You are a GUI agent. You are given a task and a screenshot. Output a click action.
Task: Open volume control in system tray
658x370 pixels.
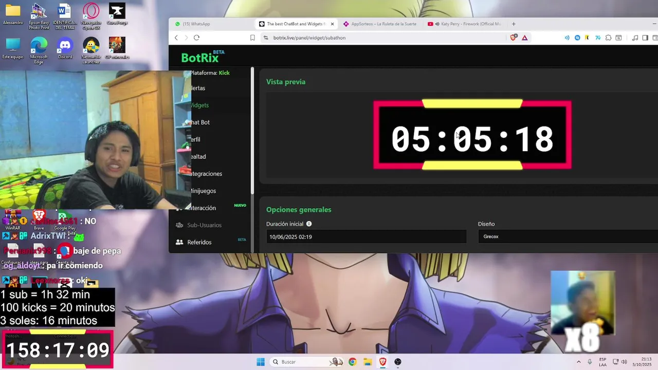click(625, 362)
